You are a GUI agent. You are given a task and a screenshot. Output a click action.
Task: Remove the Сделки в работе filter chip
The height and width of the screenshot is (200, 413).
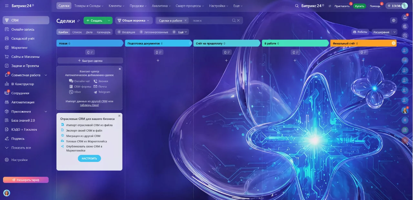[x=186, y=20]
